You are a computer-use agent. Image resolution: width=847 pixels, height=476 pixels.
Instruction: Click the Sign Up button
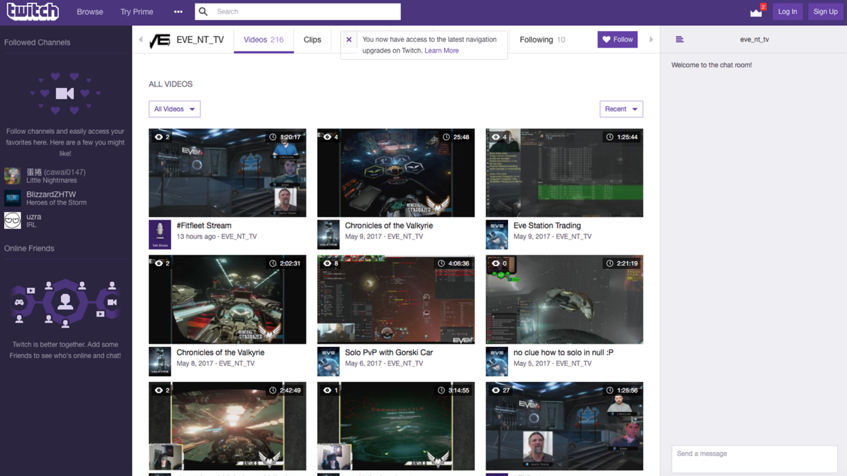[x=825, y=11]
